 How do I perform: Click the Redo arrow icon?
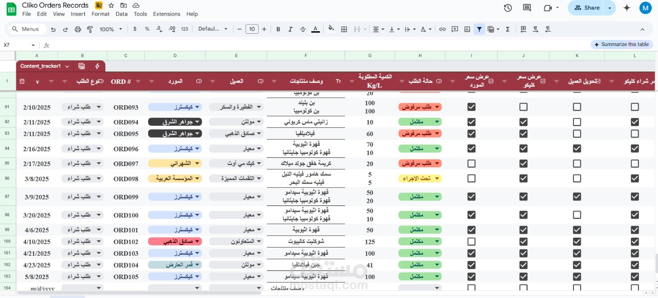pos(65,29)
